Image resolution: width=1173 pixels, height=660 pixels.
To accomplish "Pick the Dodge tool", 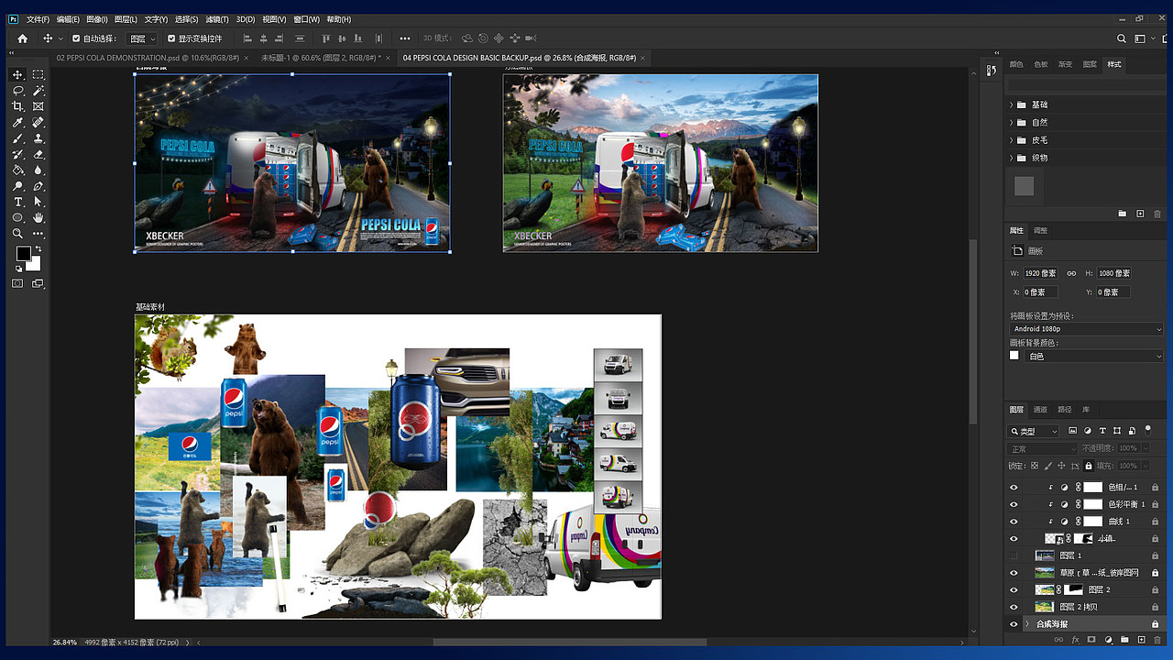I will (x=17, y=186).
